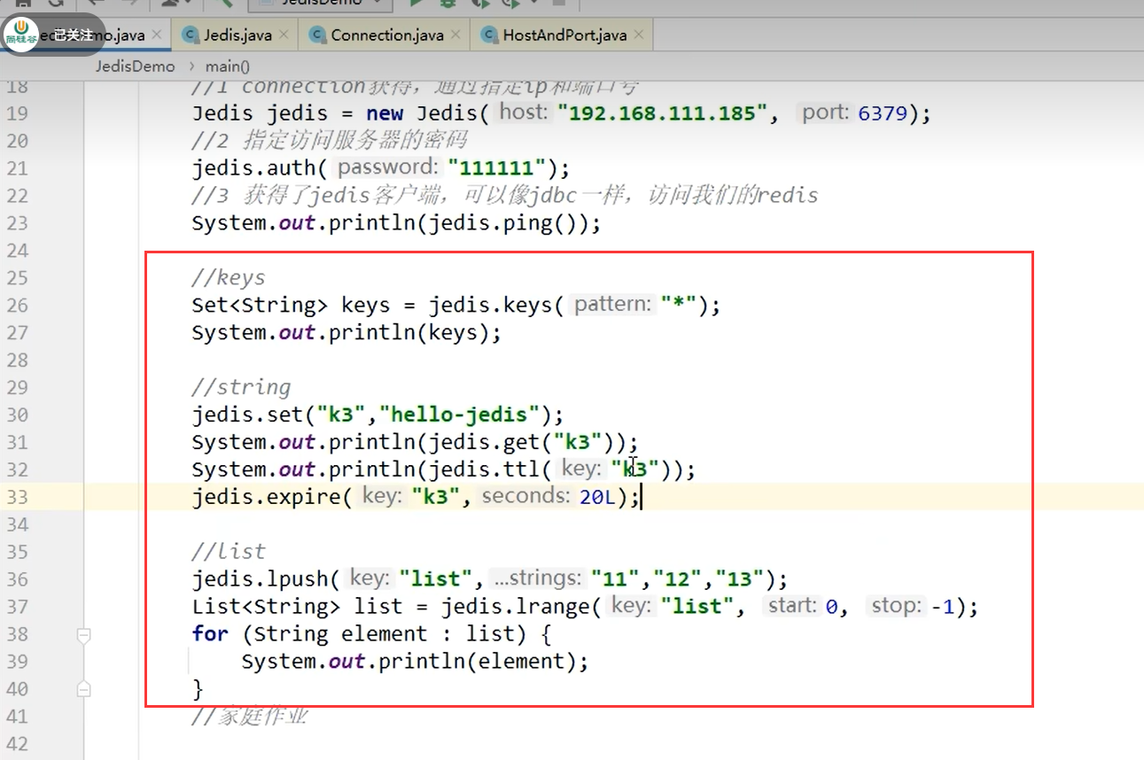The height and width of the screenshot is (760, 1144).
Task: Click jedis.lpush on line 36
Action: [260, 579]
